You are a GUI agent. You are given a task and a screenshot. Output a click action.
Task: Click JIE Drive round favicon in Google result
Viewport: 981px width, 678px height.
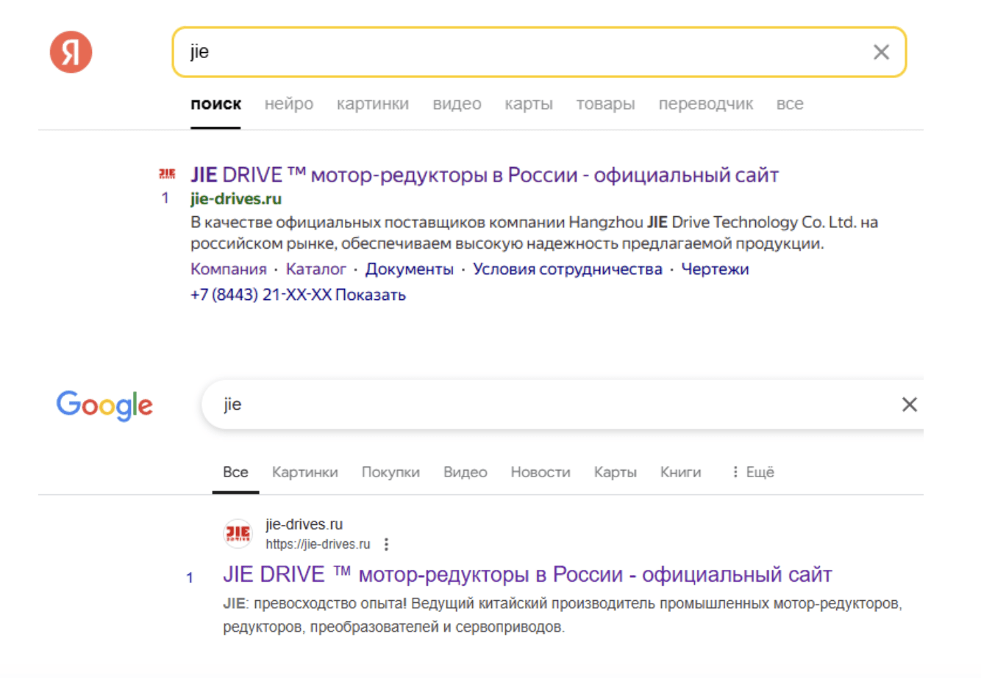238,533
